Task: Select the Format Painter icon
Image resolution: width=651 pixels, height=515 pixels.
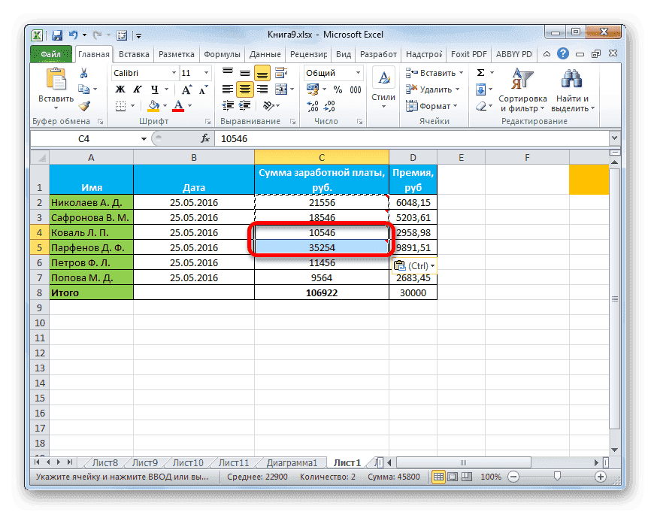Action: (85, 105)
